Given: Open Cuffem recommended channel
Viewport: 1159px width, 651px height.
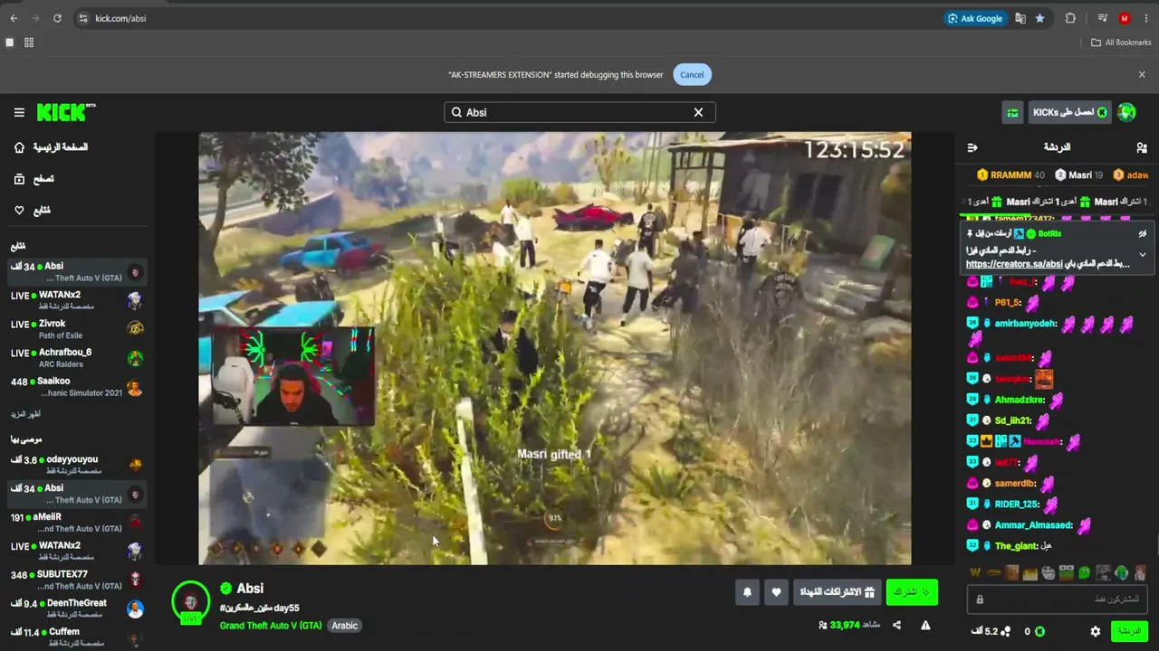Looking at the screenshot, I should 77,637.
